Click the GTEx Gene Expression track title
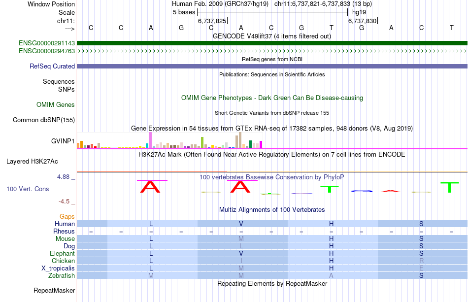468x302 pixels. 272,128
